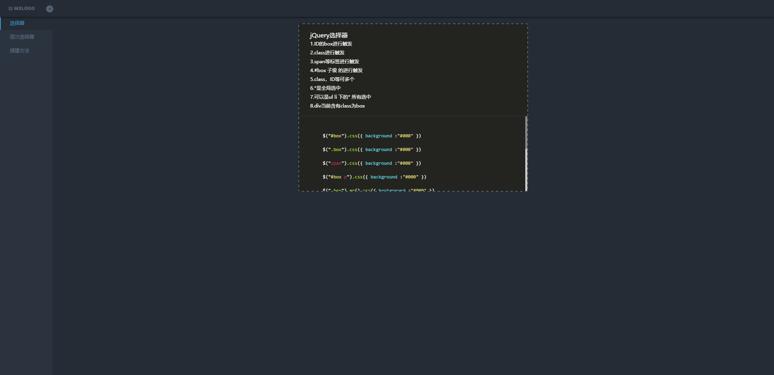This screenshot has height=375, width=774.
Task: Click the jQuery选择器 heading
Action: tap(329, 35)
